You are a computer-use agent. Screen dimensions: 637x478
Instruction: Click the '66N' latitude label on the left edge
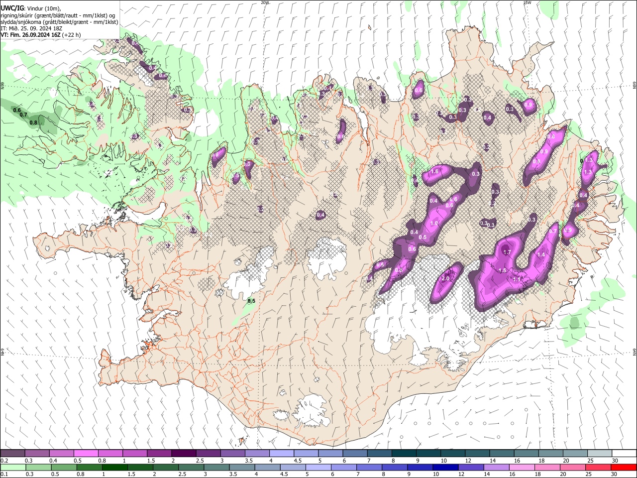2,86
